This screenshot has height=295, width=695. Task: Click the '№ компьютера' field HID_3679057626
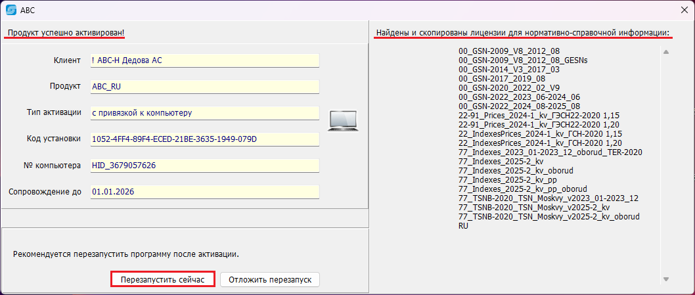(x=205, y=166)
